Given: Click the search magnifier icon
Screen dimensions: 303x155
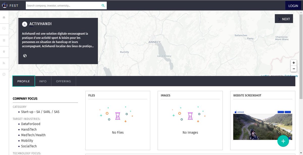Looking at the screenshot, I should point(103,5).
